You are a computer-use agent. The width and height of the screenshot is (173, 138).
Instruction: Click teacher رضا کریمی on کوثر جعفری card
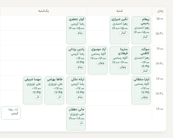(x=78, y=24)
